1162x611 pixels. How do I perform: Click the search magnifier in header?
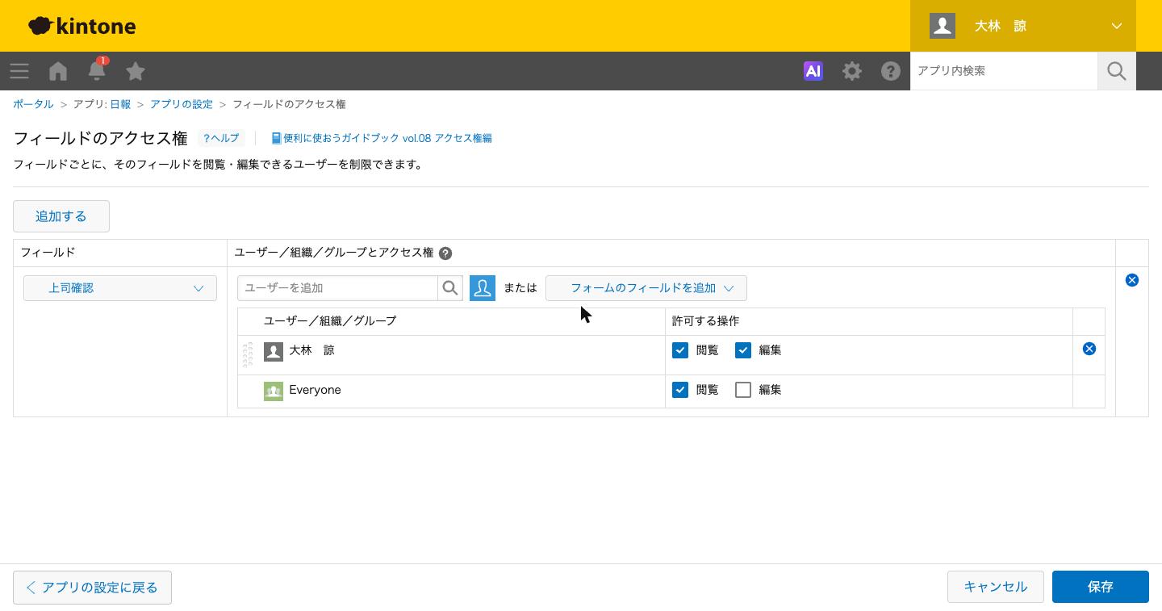coord(1117,71)
